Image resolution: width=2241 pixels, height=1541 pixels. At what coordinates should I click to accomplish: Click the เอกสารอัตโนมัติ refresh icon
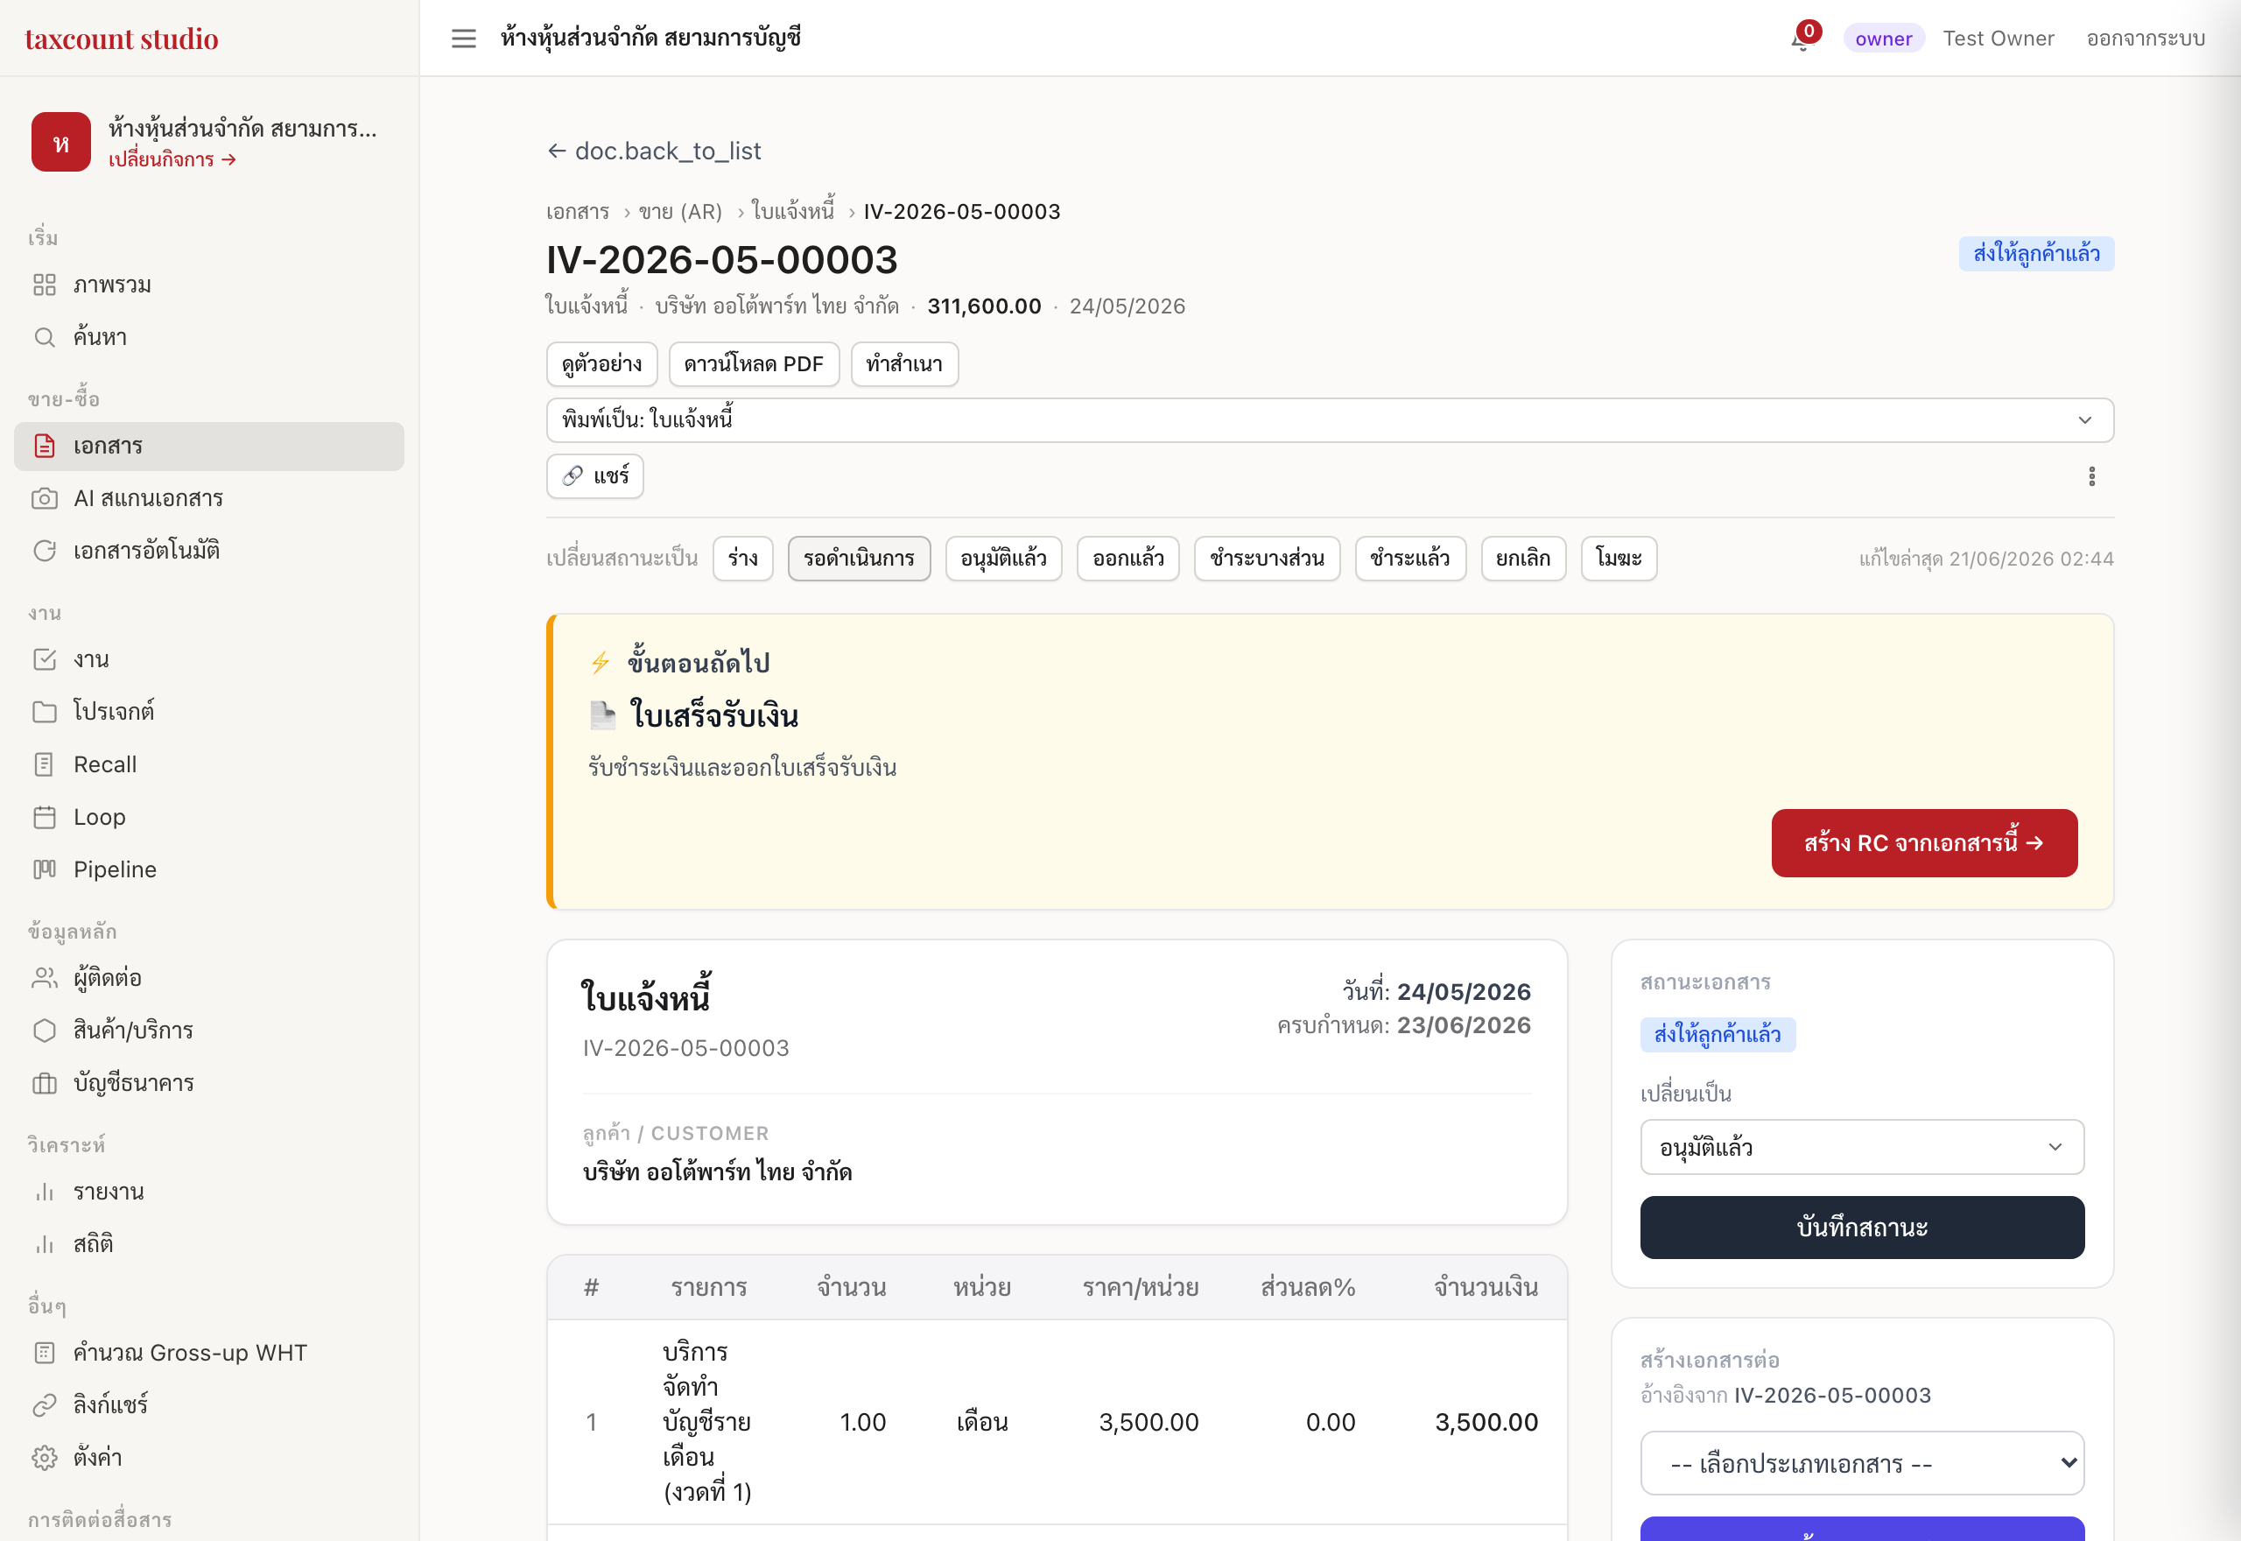tap(45, 551)
